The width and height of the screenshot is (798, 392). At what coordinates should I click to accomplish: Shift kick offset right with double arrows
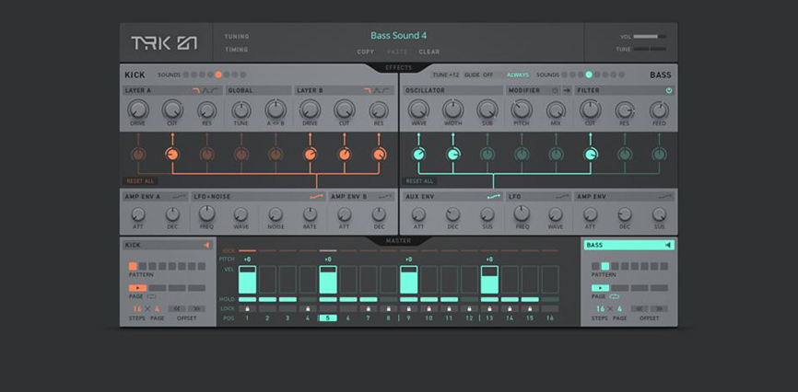click(196, 308)
